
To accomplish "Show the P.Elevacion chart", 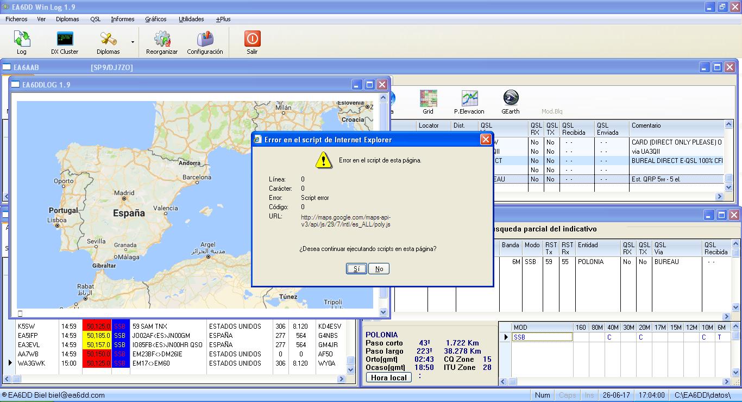I will tap(469, 102).
